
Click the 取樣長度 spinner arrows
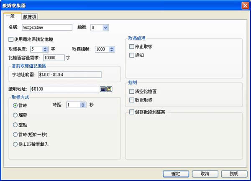click(45, 49)
